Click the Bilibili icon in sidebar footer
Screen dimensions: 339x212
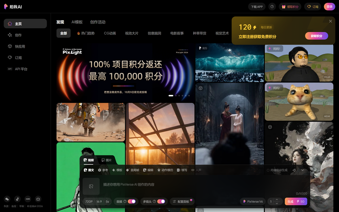pos(38,199)
